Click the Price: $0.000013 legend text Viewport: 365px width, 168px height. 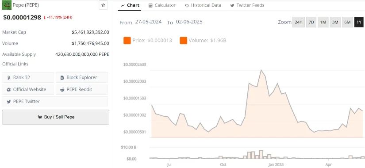point(152,41)
